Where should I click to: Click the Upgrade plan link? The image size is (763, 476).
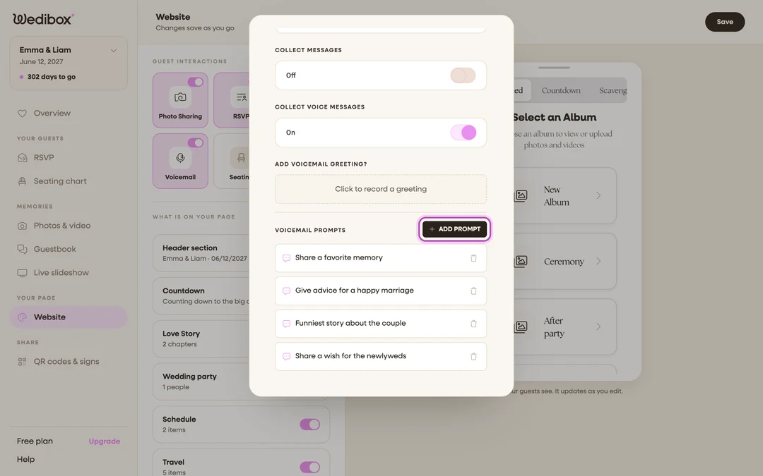tap(104, 441)
